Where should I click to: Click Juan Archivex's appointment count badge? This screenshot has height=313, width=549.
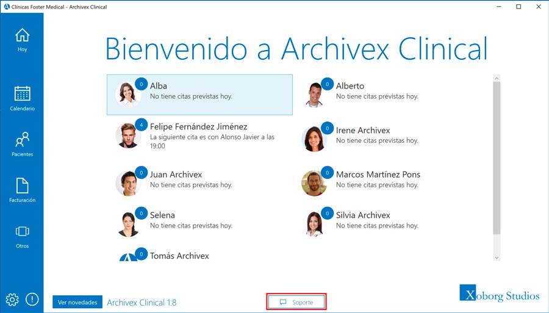[142, 172]
